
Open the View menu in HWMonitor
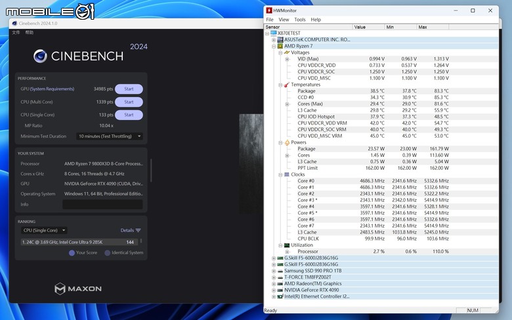tap(284, 20)
